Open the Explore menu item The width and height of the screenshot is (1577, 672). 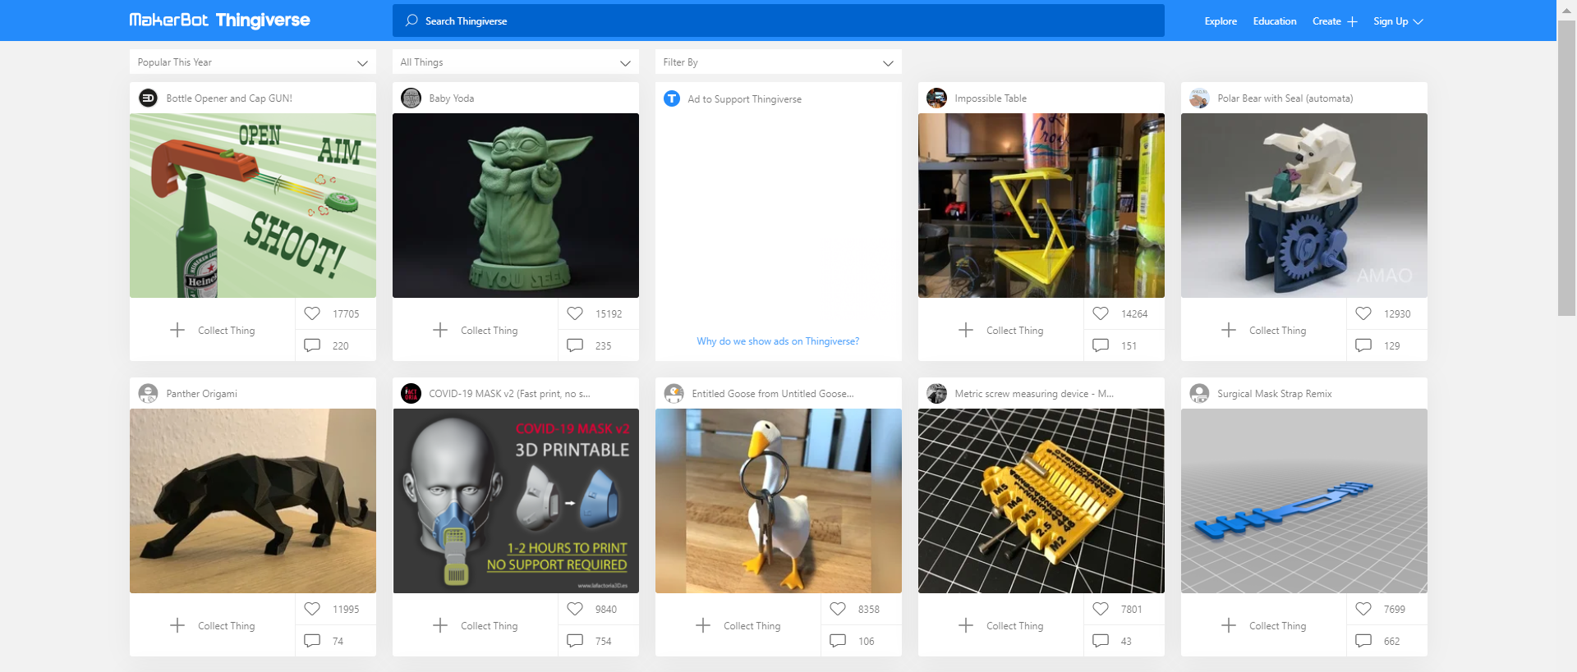[x=1221, y=21]
